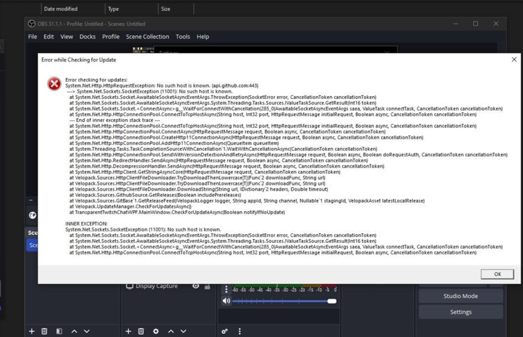Add a new source with the plus icon

point(128,332)
